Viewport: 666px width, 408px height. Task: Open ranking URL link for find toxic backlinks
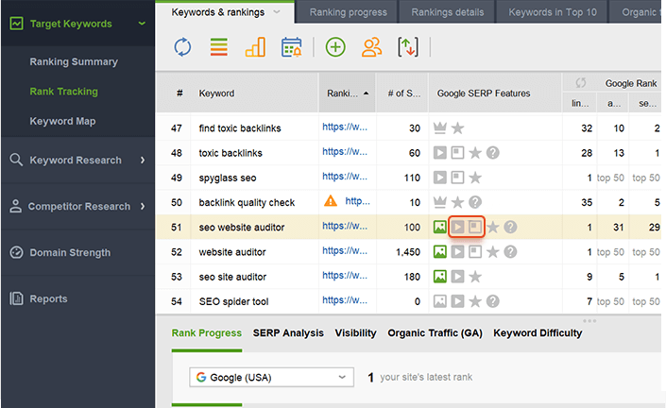[345, 127]
